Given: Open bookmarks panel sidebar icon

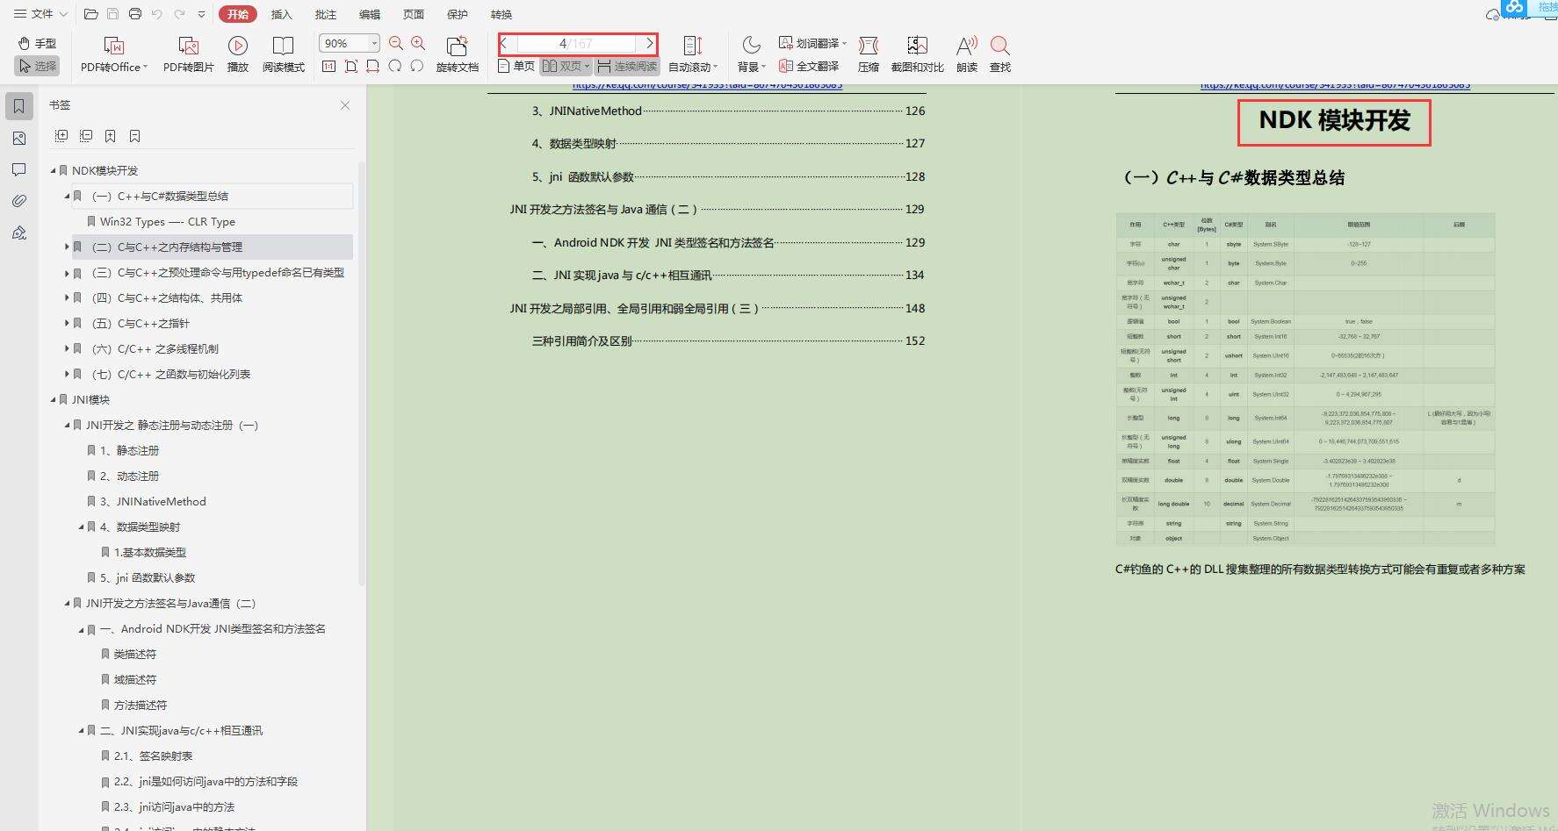Looking at the screenshot, I should click(x=19, y=106).
